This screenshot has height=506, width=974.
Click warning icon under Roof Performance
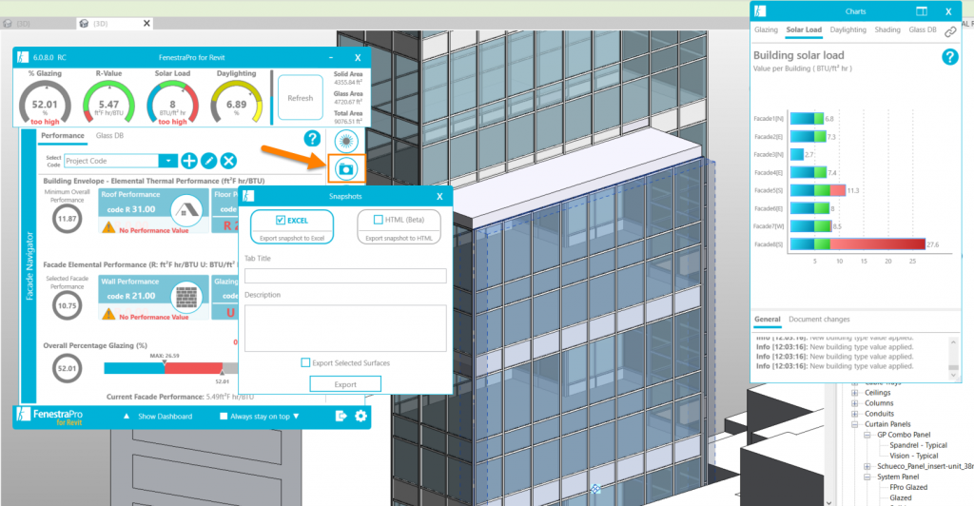(x=108, y=228)
